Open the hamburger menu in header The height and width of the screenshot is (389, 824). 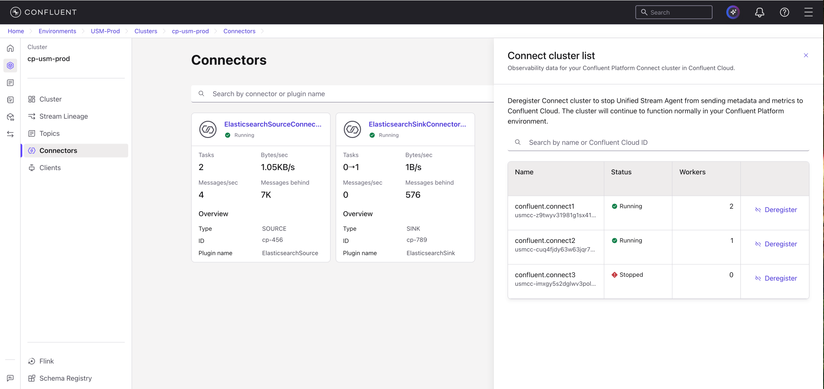(x=809, y=12)
